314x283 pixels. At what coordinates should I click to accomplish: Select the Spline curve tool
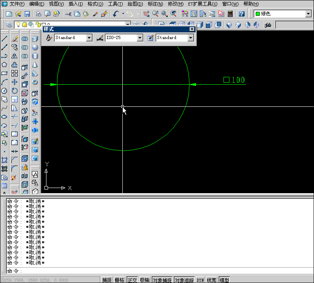4,108
